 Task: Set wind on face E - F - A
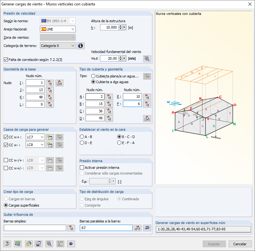click(119, 143)
